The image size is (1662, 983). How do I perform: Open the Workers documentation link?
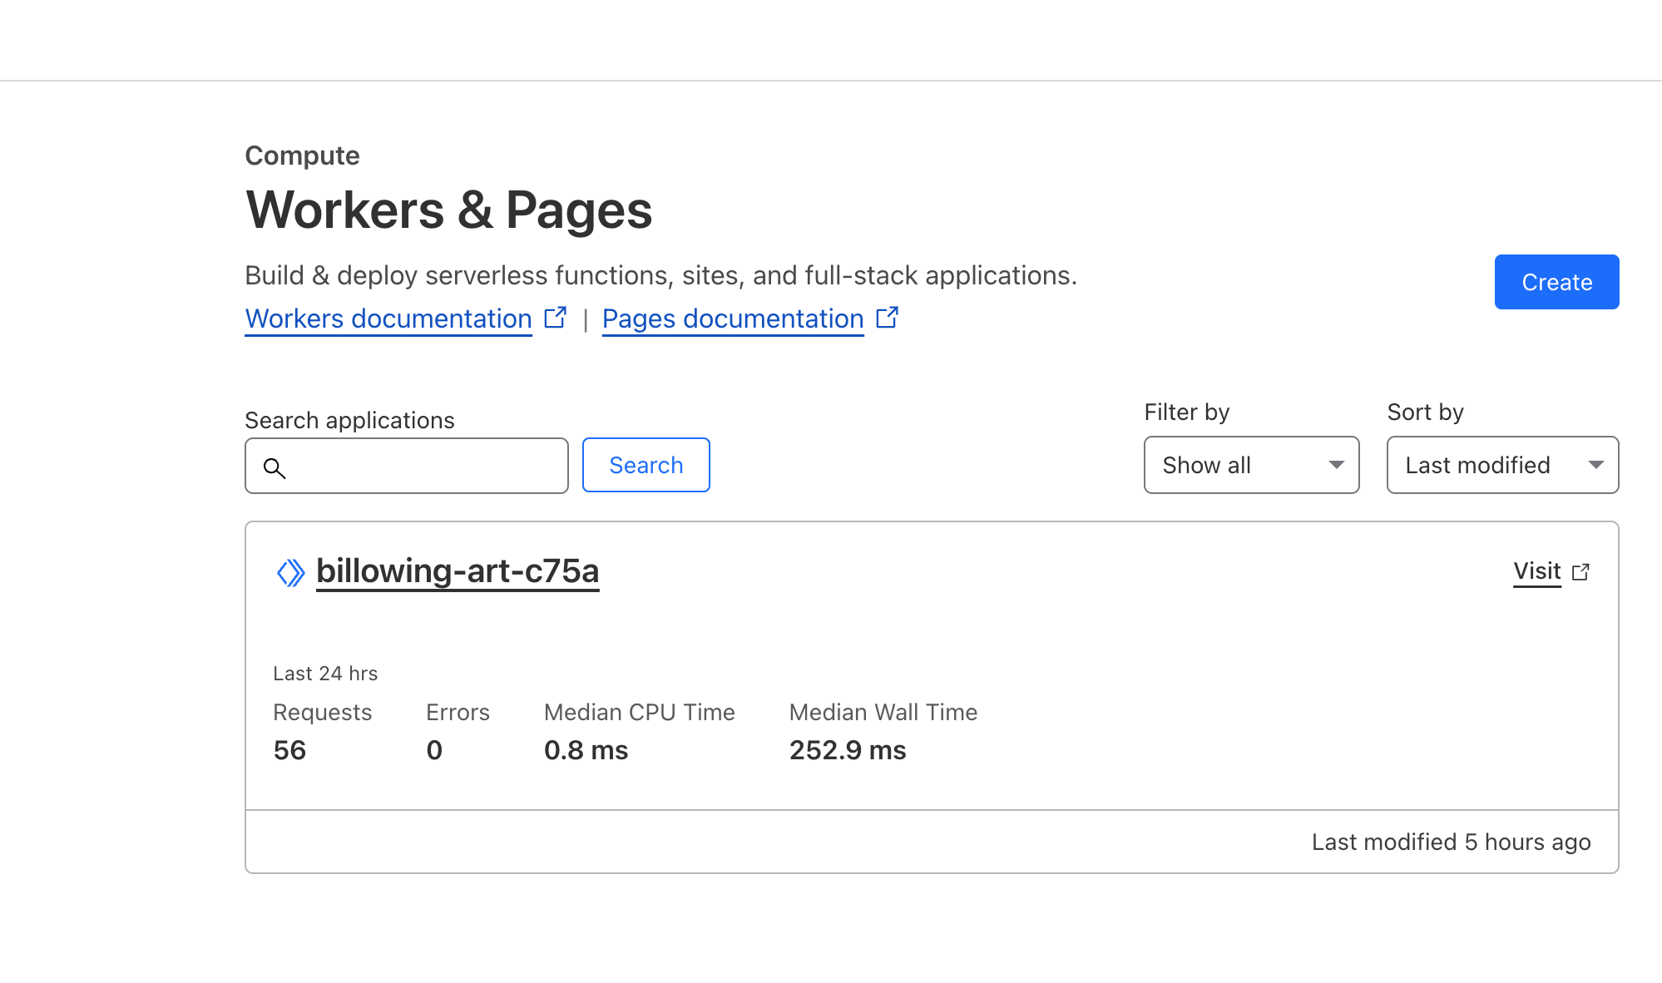pos(388,319)
